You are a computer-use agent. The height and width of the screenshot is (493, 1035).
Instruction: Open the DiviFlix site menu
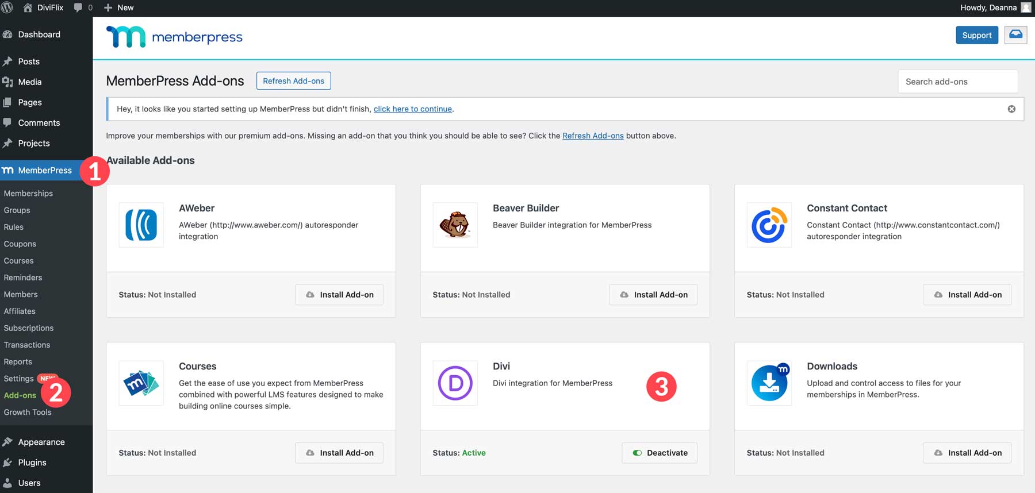pyautogui.click(x=44, y=7)
